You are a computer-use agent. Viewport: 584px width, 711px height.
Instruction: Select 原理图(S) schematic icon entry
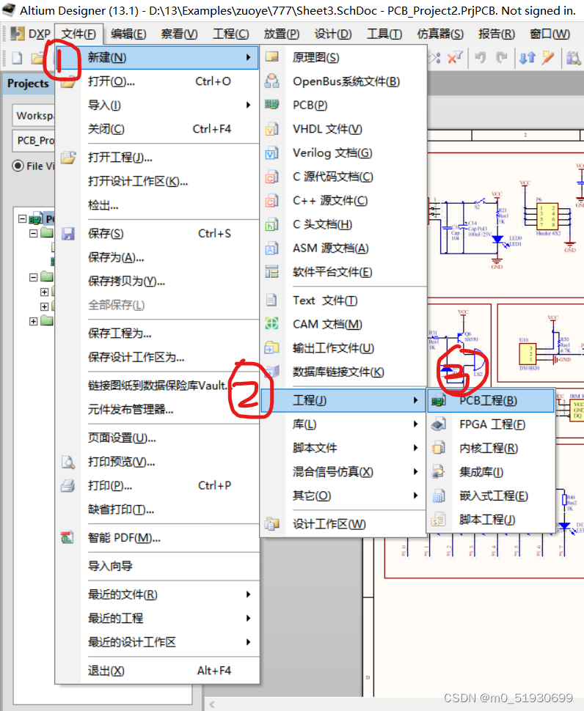click(344, 57)
